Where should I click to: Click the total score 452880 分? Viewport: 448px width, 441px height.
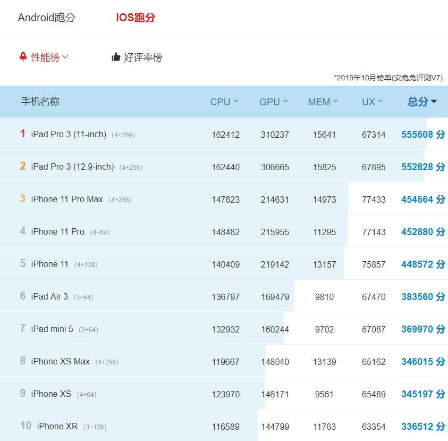pyautogui.click(x=423, y=232)
